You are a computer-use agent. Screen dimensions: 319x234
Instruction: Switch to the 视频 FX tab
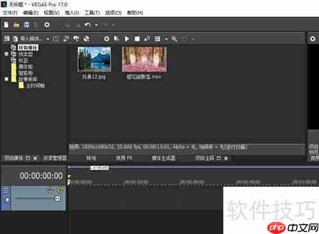(x=124, y=158)
